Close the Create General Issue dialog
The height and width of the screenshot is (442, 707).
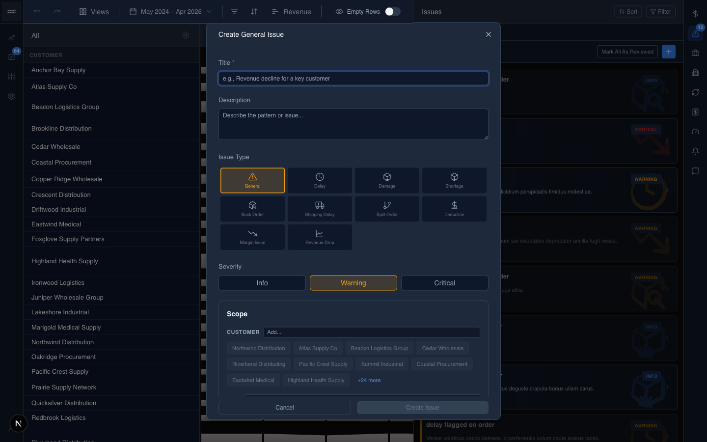point(489,34)
